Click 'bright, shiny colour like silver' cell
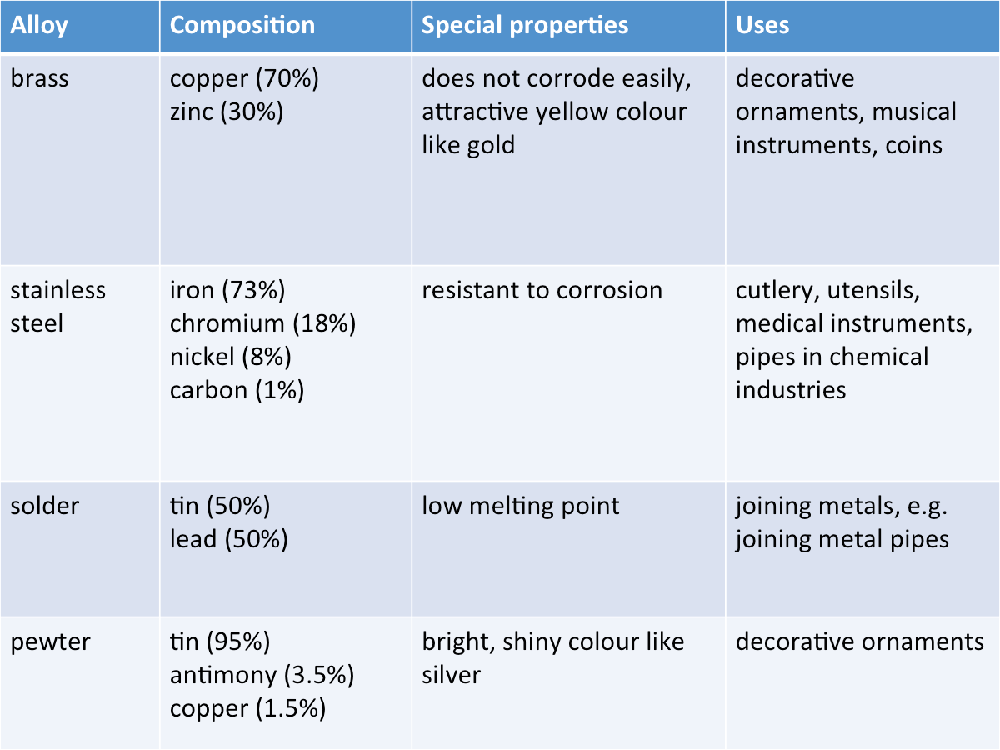The image size is (1000, 750). click(552, 658)
